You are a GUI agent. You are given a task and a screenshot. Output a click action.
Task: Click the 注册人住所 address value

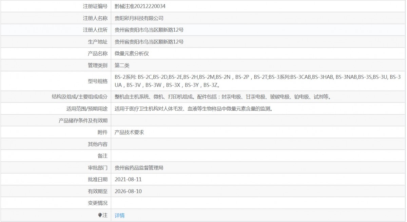coord(149,30)
